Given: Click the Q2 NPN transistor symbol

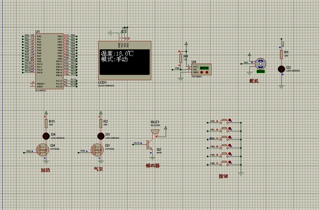Looking at the screenshot, I should 149,144.
